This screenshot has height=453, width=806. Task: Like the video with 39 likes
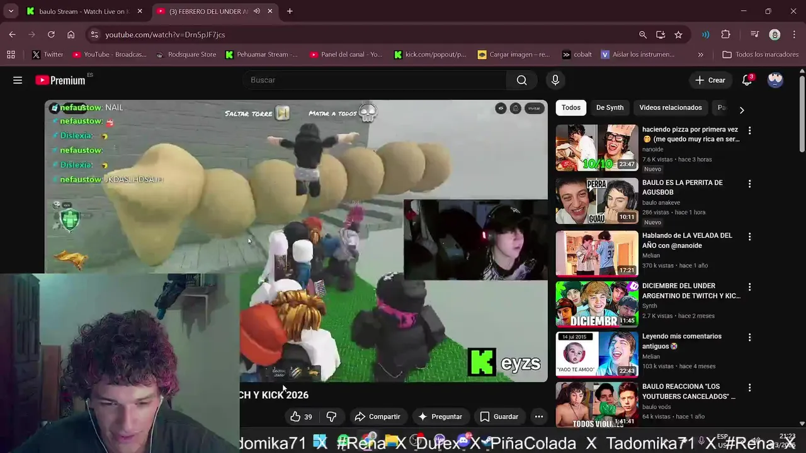[x=301, y=417]
